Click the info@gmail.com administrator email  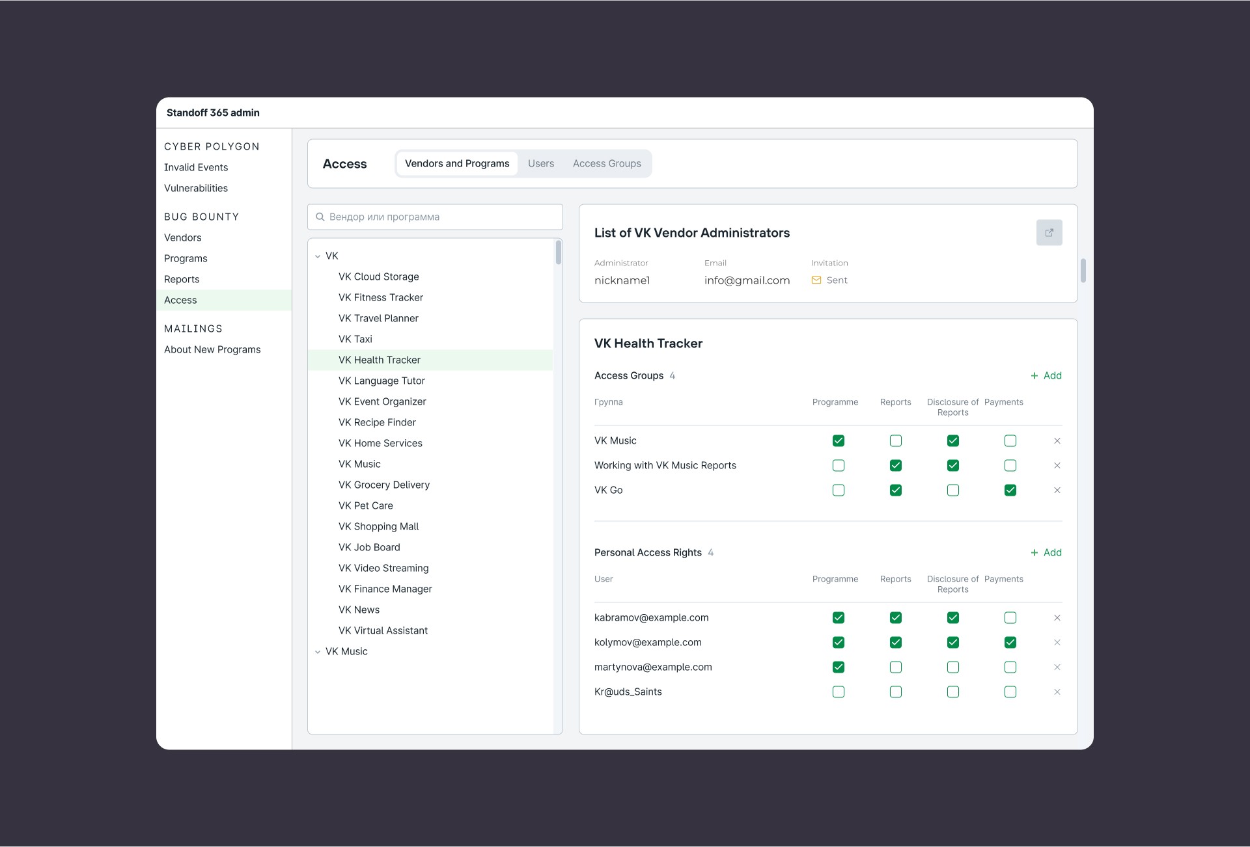[747, 280]
